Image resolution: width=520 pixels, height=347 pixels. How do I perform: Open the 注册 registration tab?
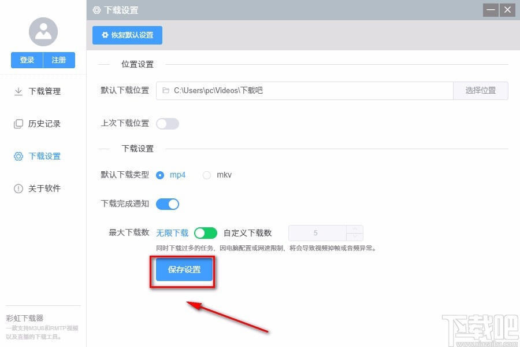click(x=59, y=60)
